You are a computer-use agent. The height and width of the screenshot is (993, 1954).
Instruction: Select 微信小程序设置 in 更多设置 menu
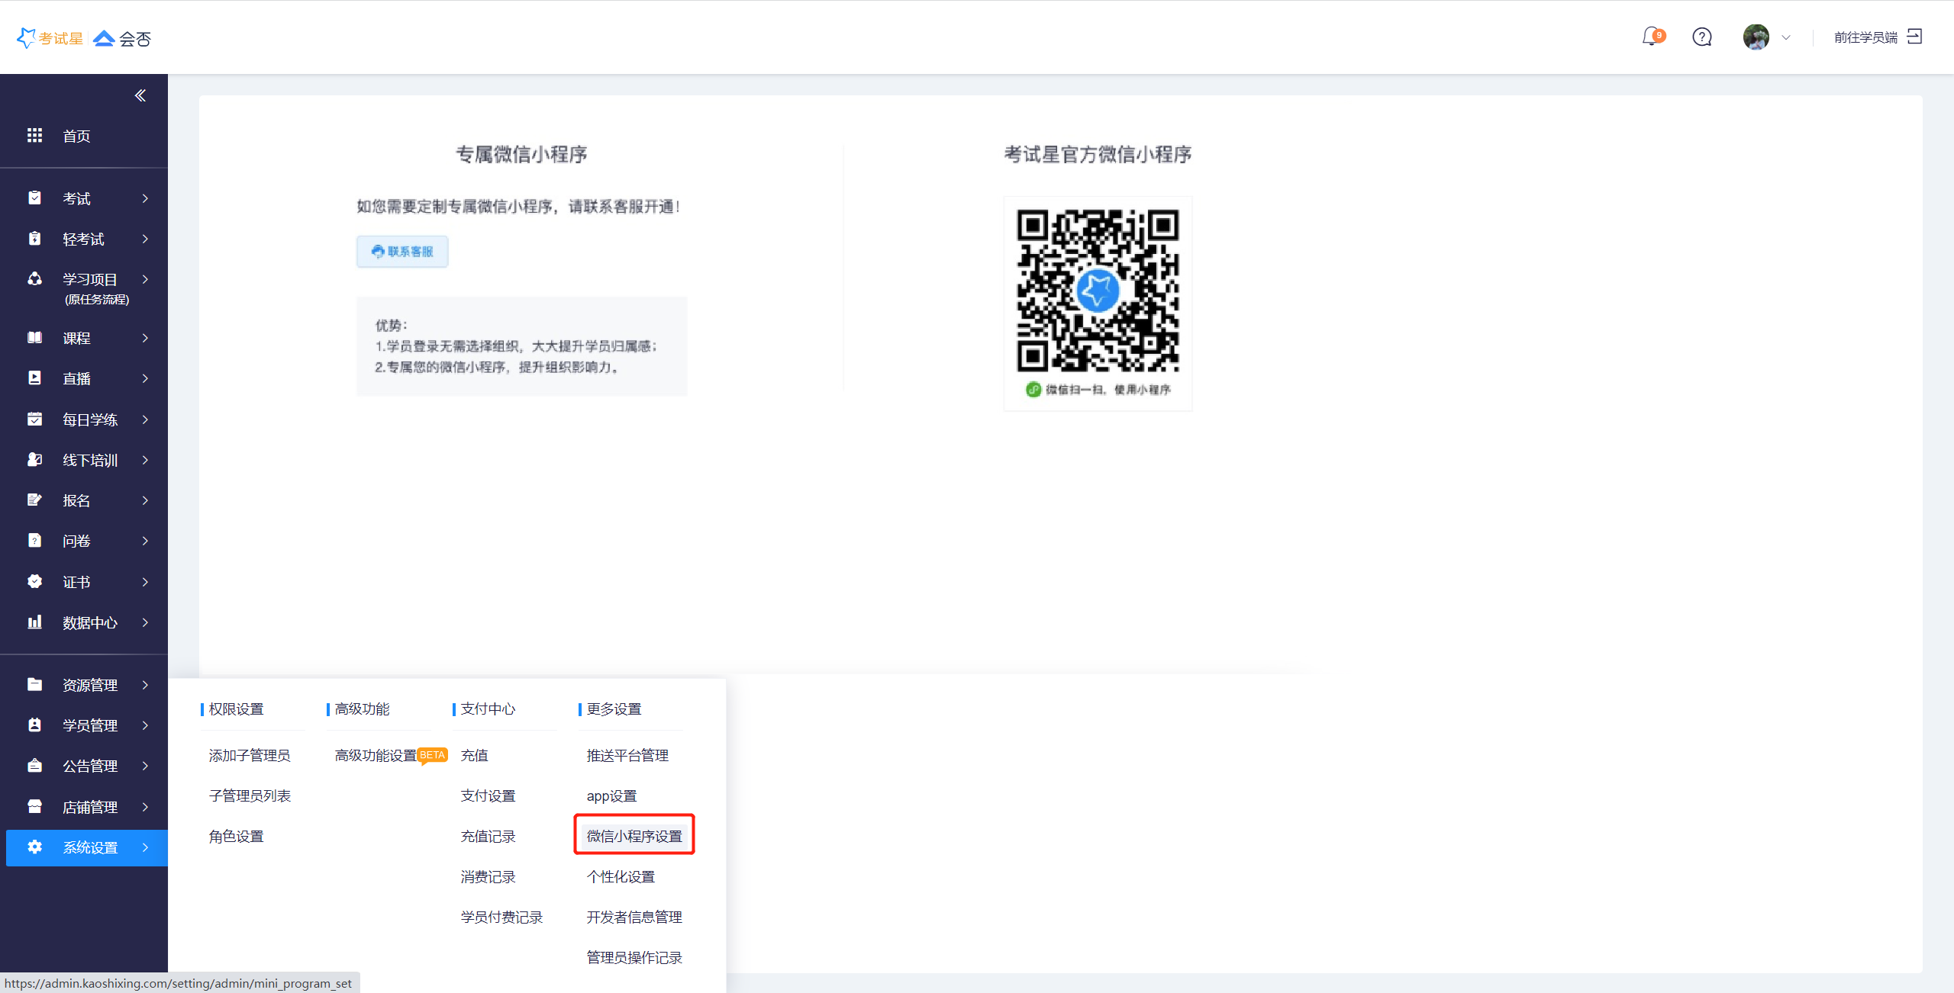[634, 836]
